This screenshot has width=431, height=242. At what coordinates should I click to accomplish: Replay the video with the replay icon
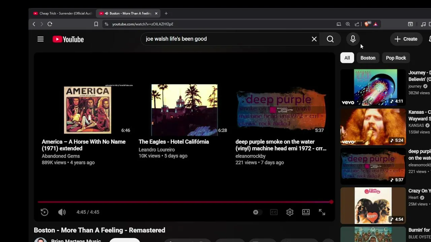(44, 212)
